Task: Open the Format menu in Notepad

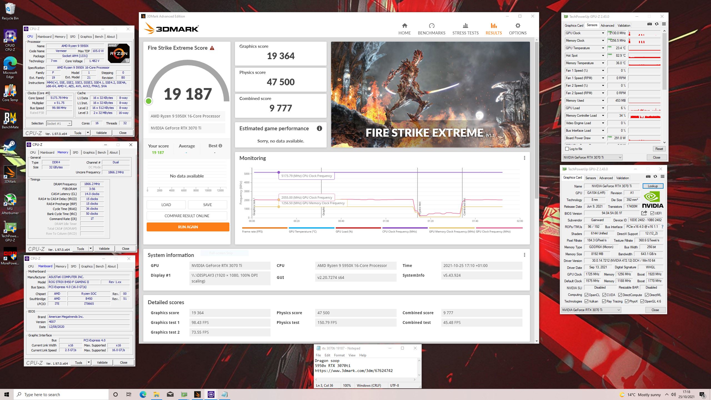Action: [339, 355]
